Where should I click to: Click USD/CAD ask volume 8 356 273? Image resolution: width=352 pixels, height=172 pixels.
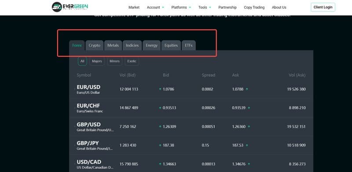[297, 164]
